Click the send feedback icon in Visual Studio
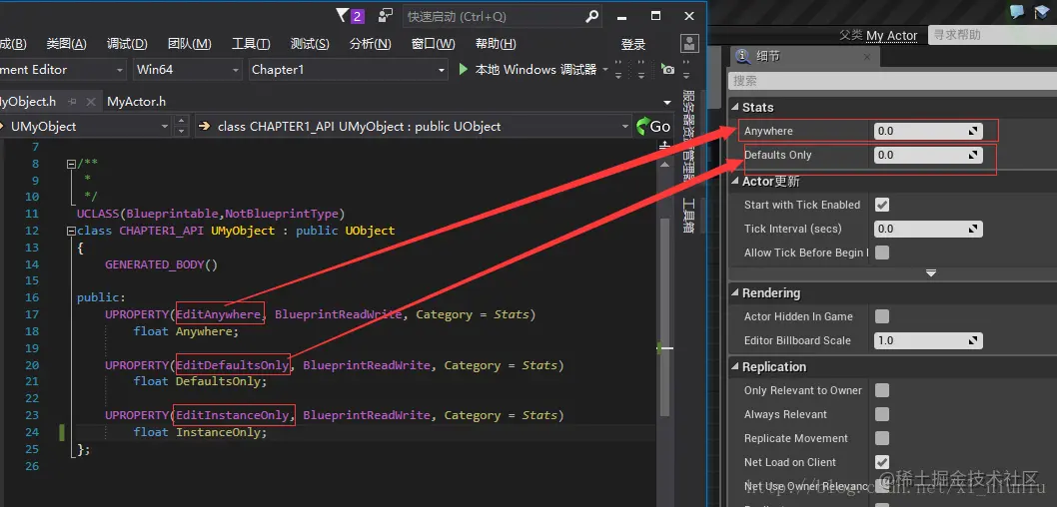Viewport: 1057px width, 507px height. coord(386,16)
